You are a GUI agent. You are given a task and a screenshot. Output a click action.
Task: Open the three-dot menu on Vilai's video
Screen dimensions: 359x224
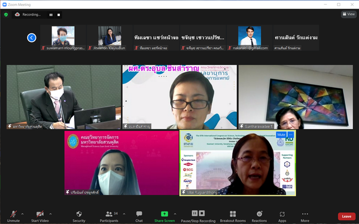[291, 134]
